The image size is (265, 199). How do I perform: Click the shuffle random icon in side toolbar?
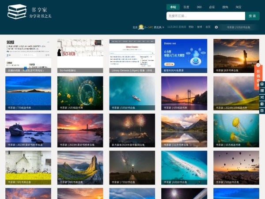262,97
